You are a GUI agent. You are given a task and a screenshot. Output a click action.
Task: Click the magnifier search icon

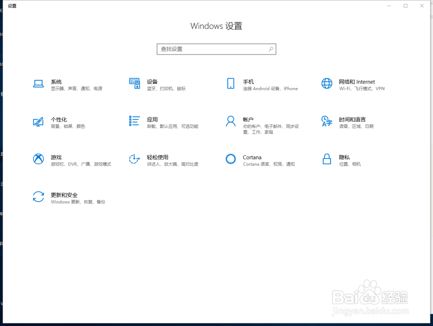[271, 49]
